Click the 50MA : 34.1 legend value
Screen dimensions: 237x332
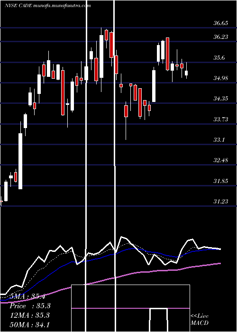29,324
